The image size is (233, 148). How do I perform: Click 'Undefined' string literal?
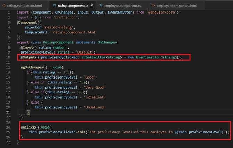(95, 107)
